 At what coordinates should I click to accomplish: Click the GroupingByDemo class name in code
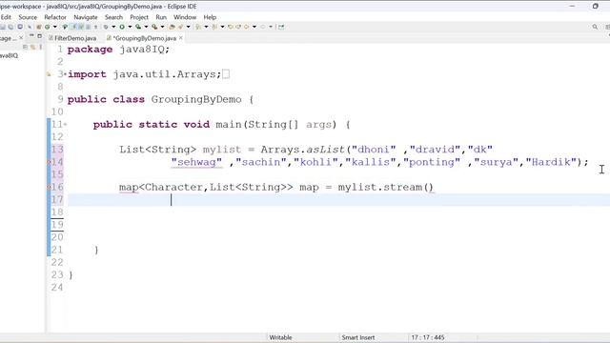point(196,99)
